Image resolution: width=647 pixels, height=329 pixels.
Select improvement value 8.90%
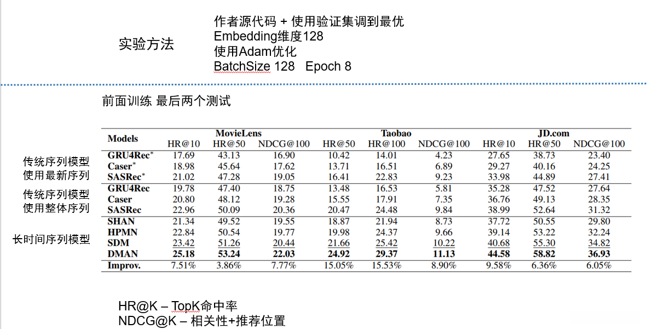444,265
